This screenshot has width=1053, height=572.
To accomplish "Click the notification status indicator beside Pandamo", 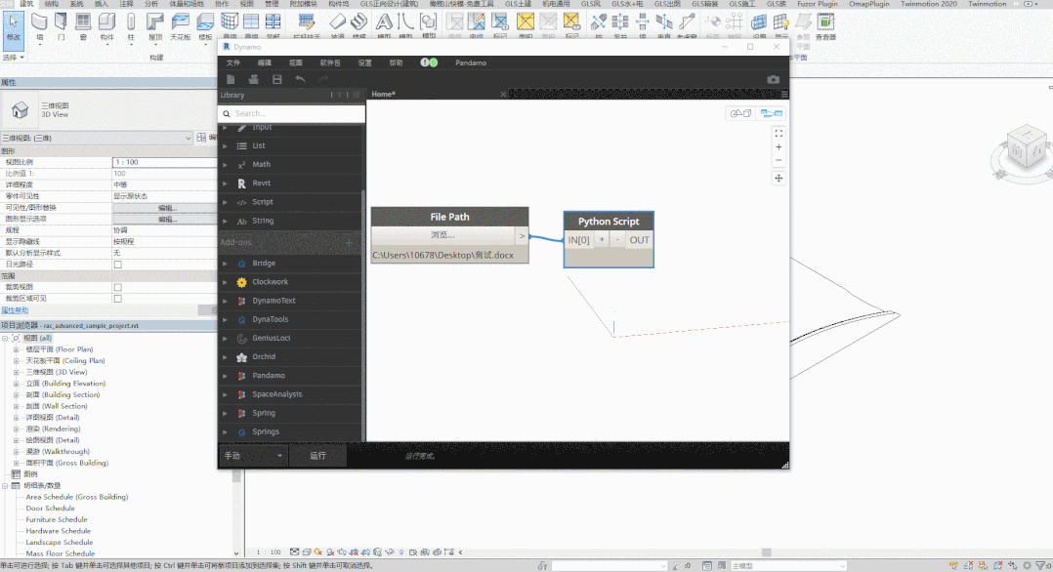I will tap(429, 62).
